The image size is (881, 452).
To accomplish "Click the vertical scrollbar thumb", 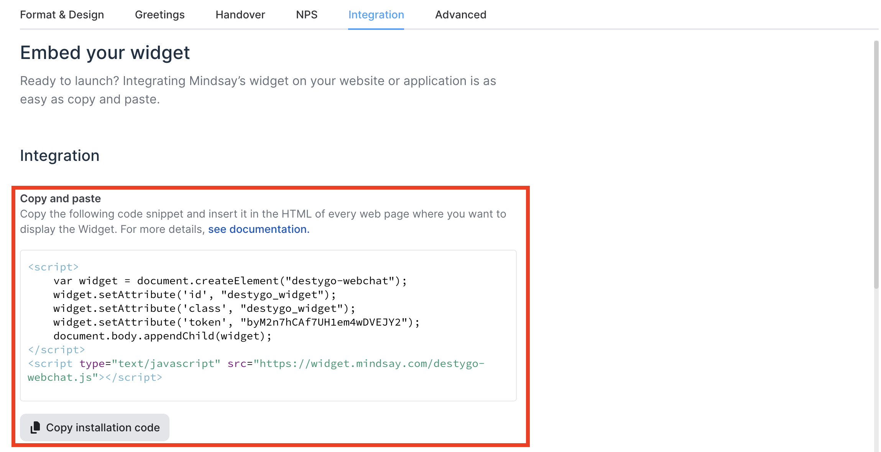I will (x=876, y=165).
